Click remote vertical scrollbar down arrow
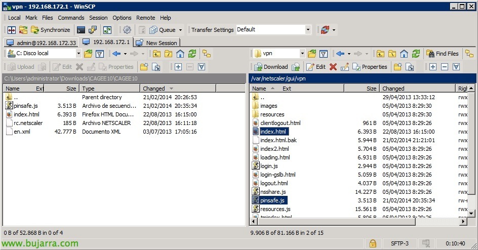 click(471, 214)
